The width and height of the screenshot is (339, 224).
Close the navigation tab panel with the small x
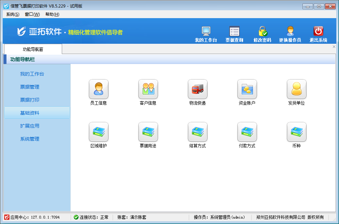[x=334, y=47]
